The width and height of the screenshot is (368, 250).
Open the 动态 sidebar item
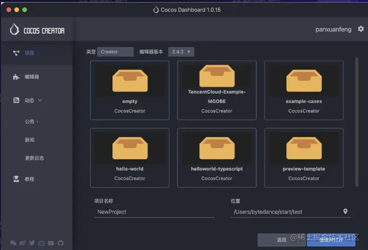29,101
